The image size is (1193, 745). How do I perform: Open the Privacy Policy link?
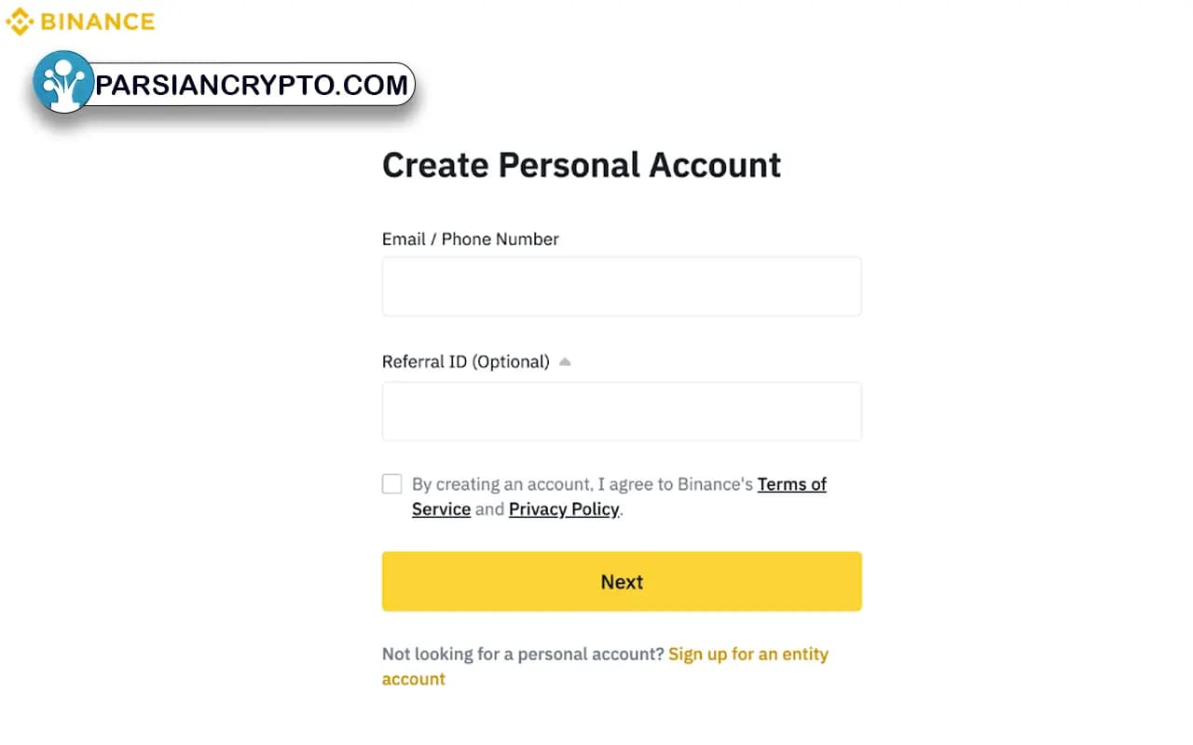click(564, 509)
